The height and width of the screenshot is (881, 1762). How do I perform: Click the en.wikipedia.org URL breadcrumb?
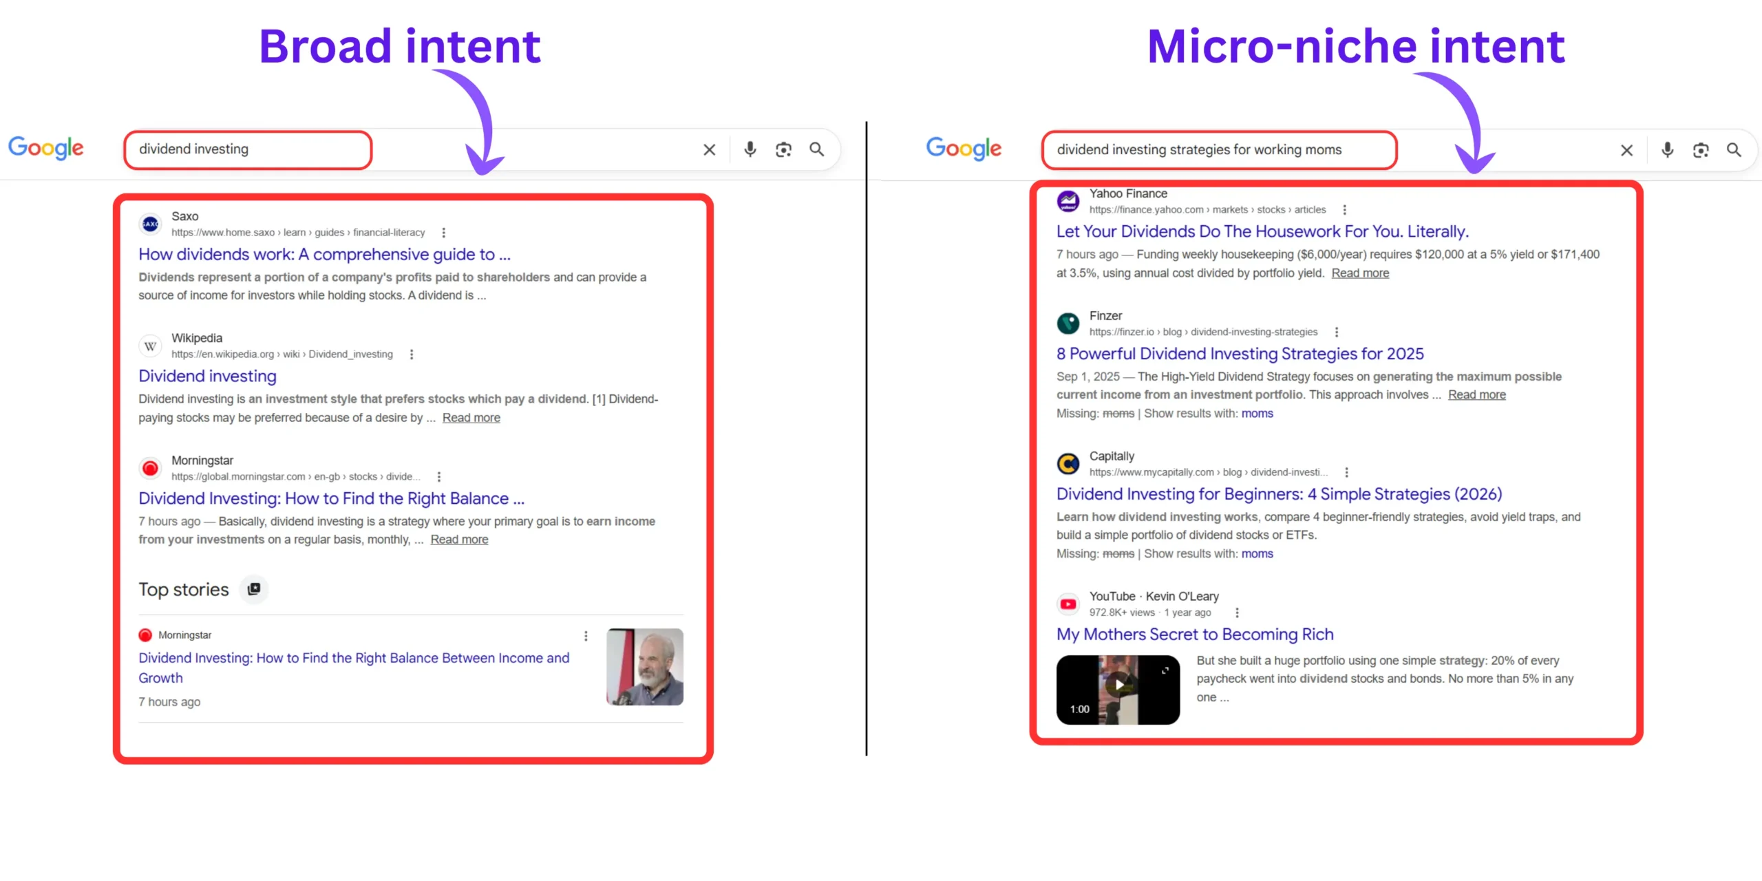pyautogui.click(x=282, y=354)
